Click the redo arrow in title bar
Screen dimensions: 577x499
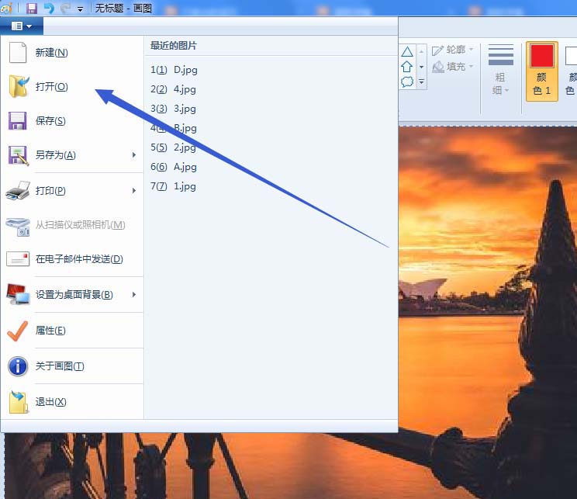pos(65,8)
